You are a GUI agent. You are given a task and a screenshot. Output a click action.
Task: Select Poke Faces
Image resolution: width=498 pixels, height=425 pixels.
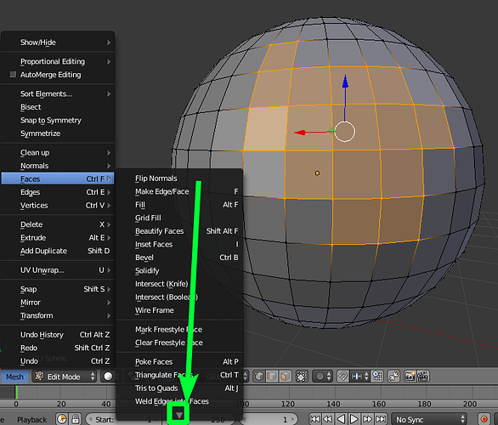[179, 362]
